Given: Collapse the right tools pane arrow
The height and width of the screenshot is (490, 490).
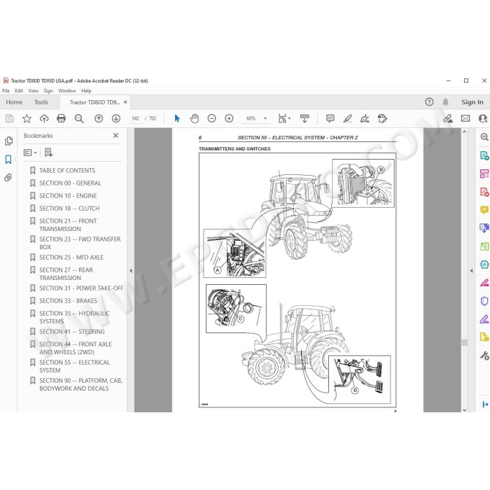Looking at the screenshot, I should pos(471,271).
